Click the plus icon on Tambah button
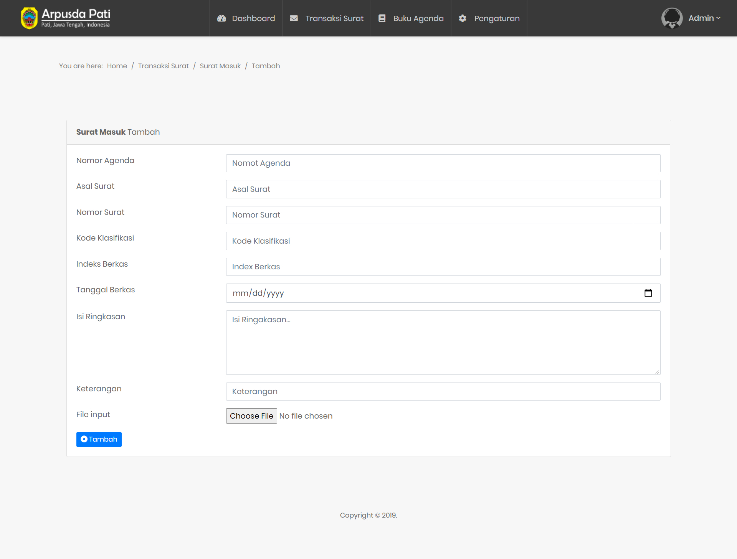 tap(84, 439)
